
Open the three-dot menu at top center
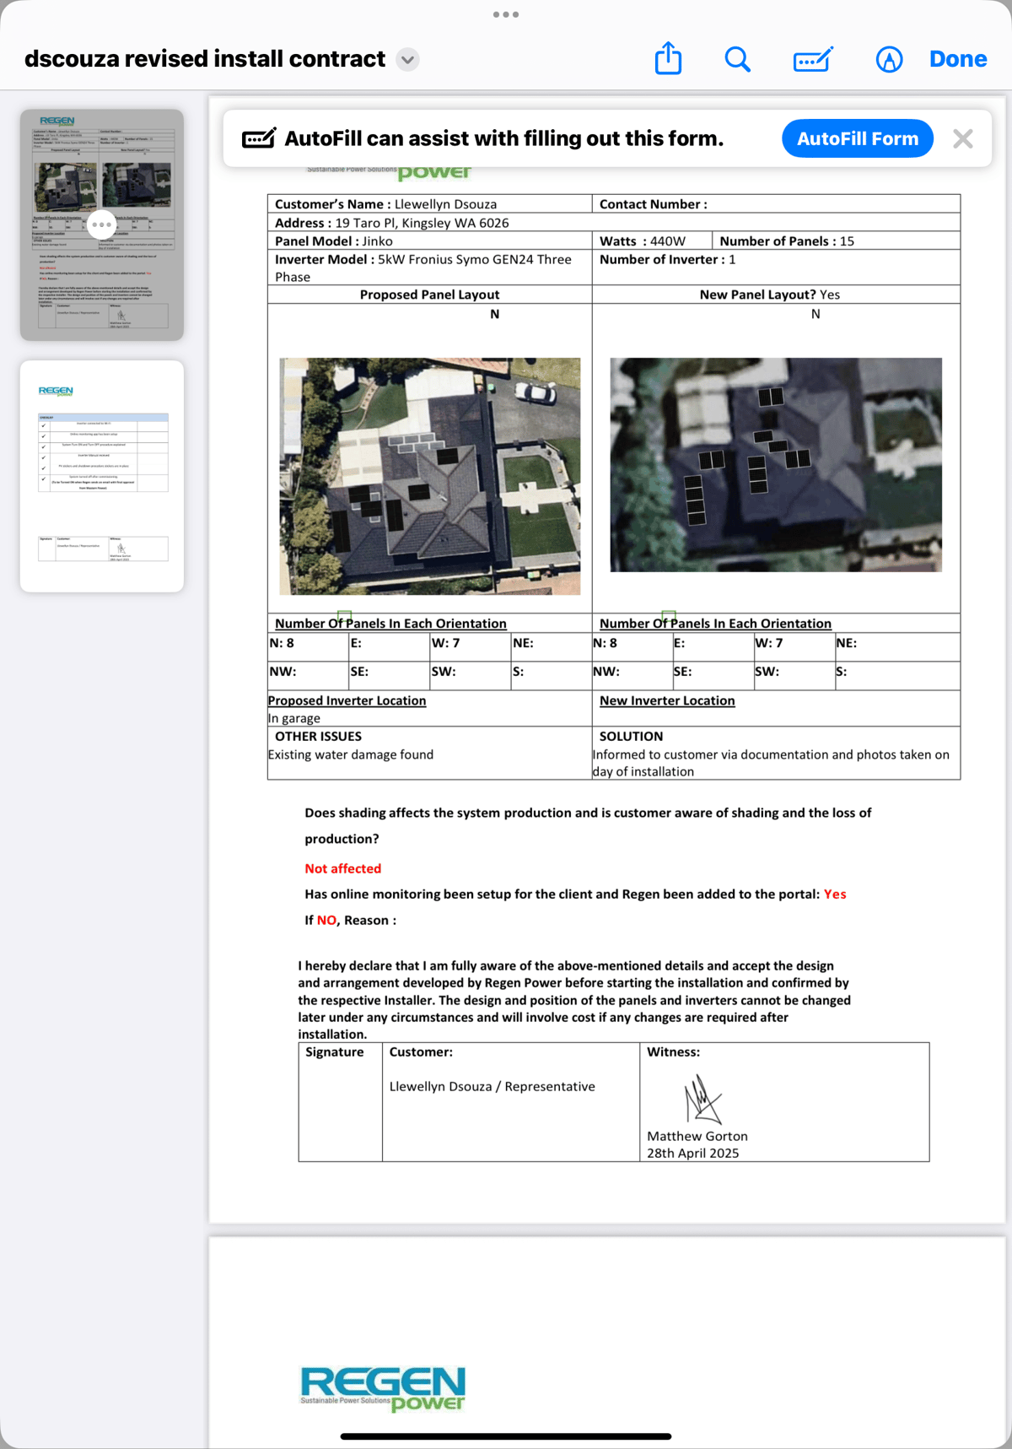pos(506,14)
